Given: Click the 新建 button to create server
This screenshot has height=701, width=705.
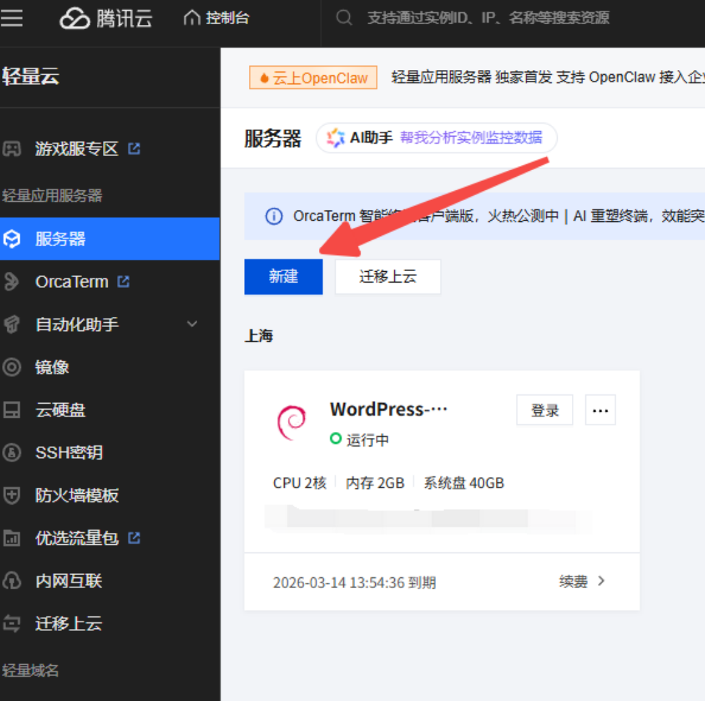Looking at the screenshot, I should coord(283,276).
